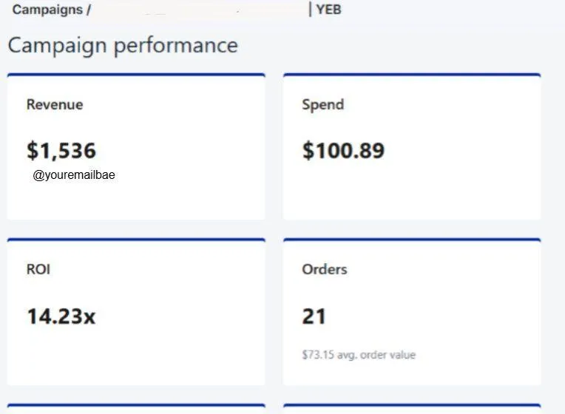The height and width of the screenshot is (414, 565).
Task: Click the Orders label text
Action: point(325,270)
